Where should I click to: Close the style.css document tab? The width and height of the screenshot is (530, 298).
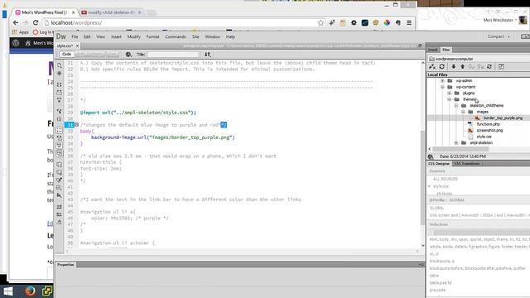pyautogui.click(x=77, y=46)
